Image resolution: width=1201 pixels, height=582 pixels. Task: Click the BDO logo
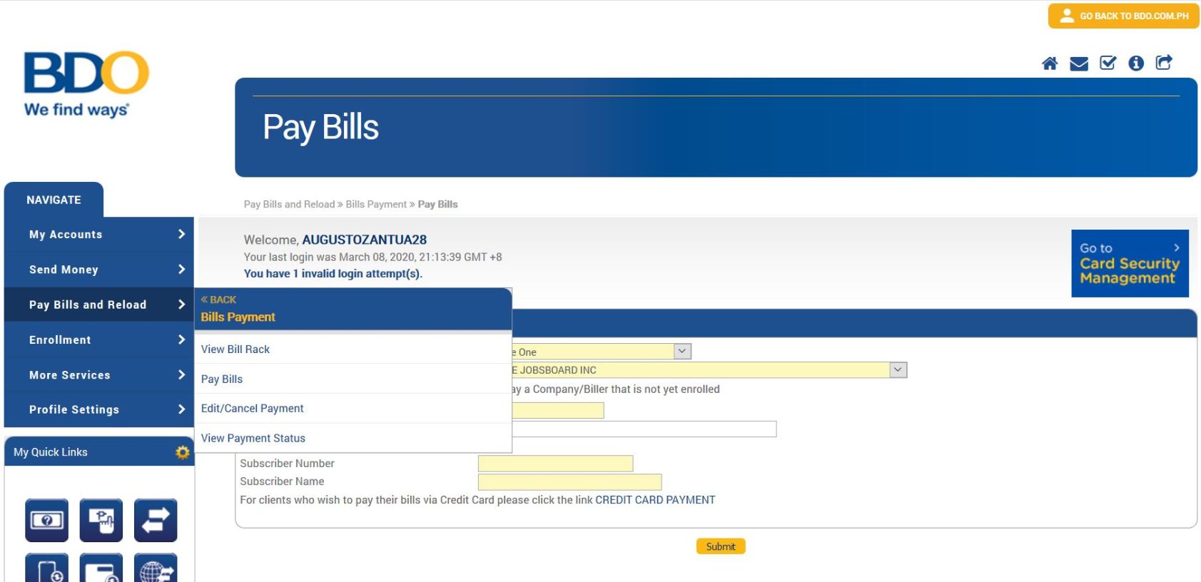[x=86, y=84]
